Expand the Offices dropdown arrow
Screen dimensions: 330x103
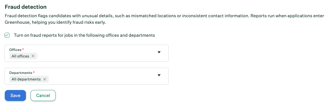[159, 52]
